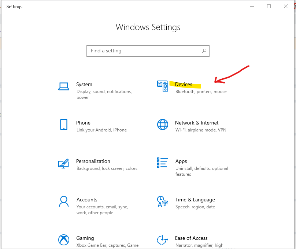Screen dimensions: 296x249
Task: Open the Personalization paintbrush icon
Action: point(64,163)
